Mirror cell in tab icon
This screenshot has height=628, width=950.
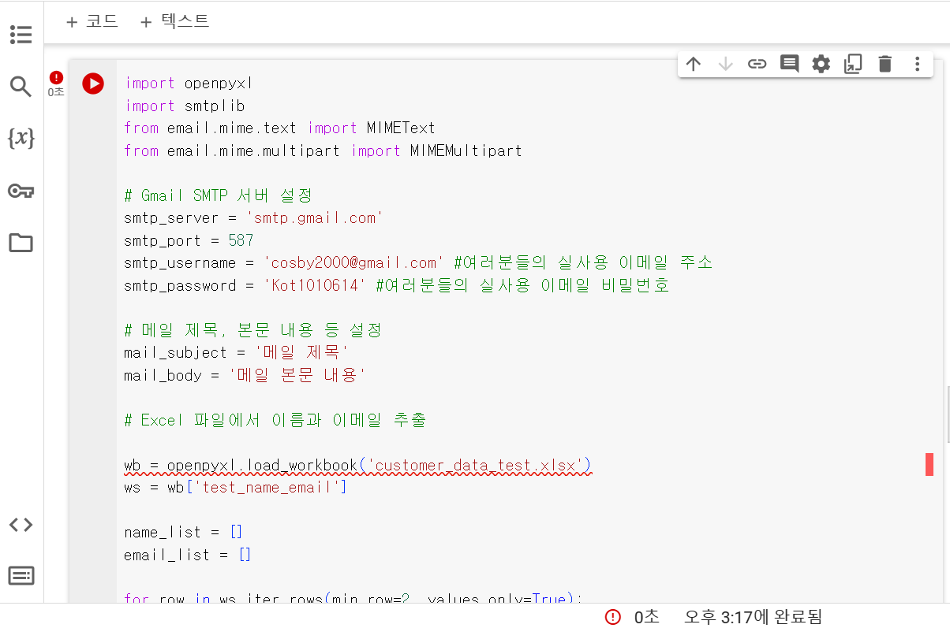853,65
